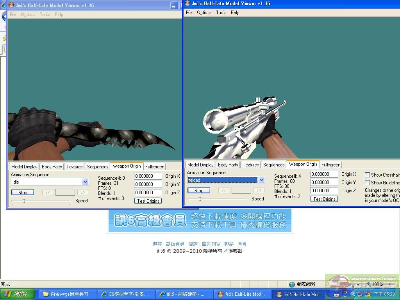The width and height of the screenshot is (400, 300).
Task: Switch to Sequences tab in left window
Action: [98, 166]
